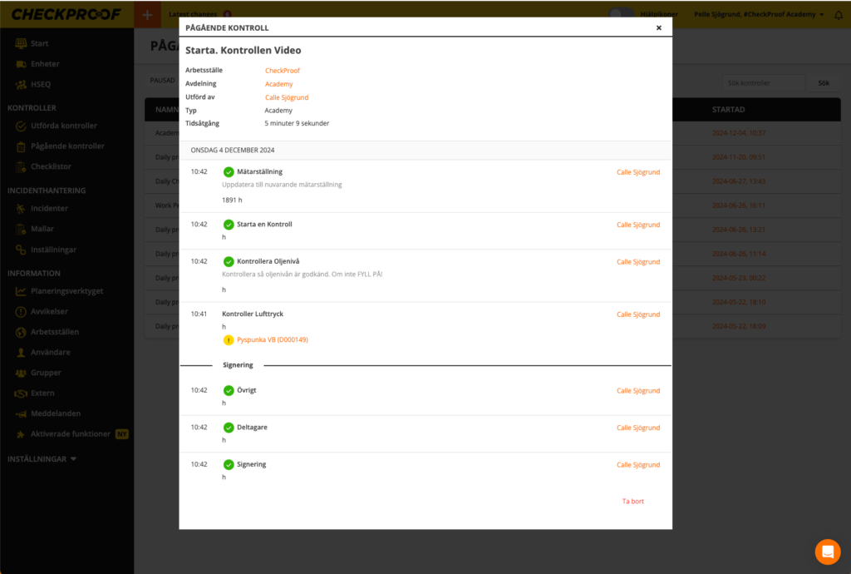Close the Pågående kontroll dialog
This screenshot has height=574, width=851.
pos(659,27)
